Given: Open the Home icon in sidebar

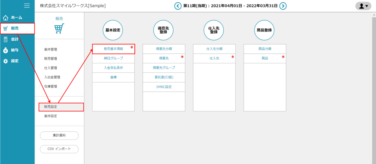Looking at the screenshot, I should 6,18.
